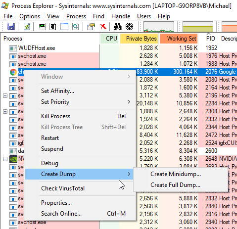Screen dimensions: 237x229
Task: Collapse the svchost tree node near PID 2196
Action: [x=5, y=95]
